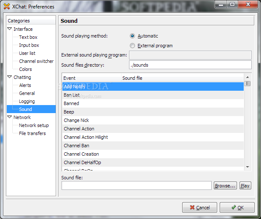Screen dimensions: 261x219
Task: Open the Text box preferences page
Action: point(28,37)
